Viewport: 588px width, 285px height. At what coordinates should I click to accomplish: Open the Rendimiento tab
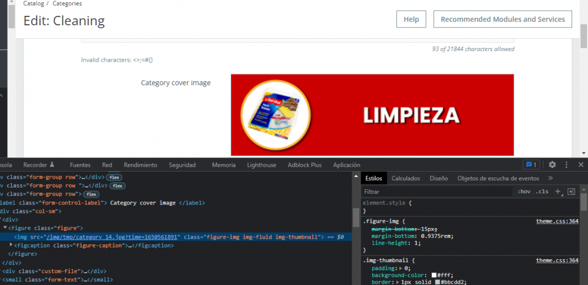pyautogui.click(x=141, y=165)
